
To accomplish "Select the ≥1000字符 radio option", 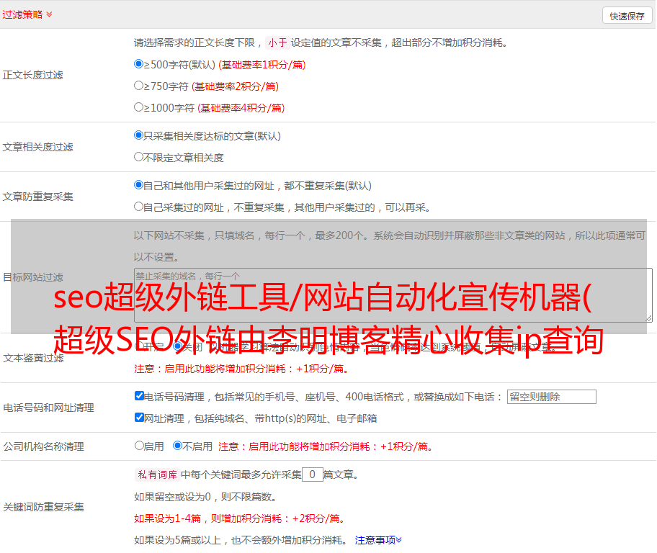I will [x=138, y=107].
